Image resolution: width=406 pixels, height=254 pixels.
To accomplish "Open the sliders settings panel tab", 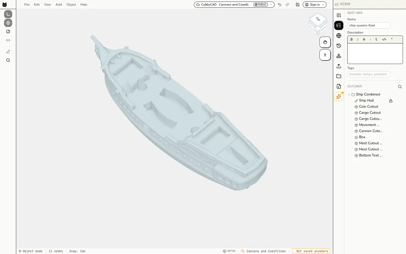I will [339, 15].
